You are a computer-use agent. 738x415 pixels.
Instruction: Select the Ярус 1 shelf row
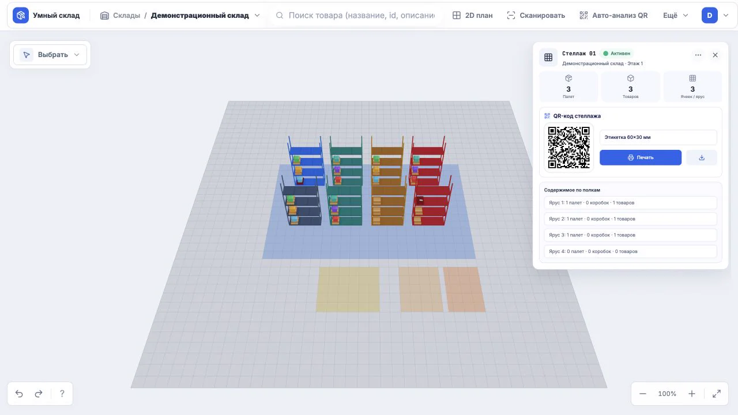(631, 203)
